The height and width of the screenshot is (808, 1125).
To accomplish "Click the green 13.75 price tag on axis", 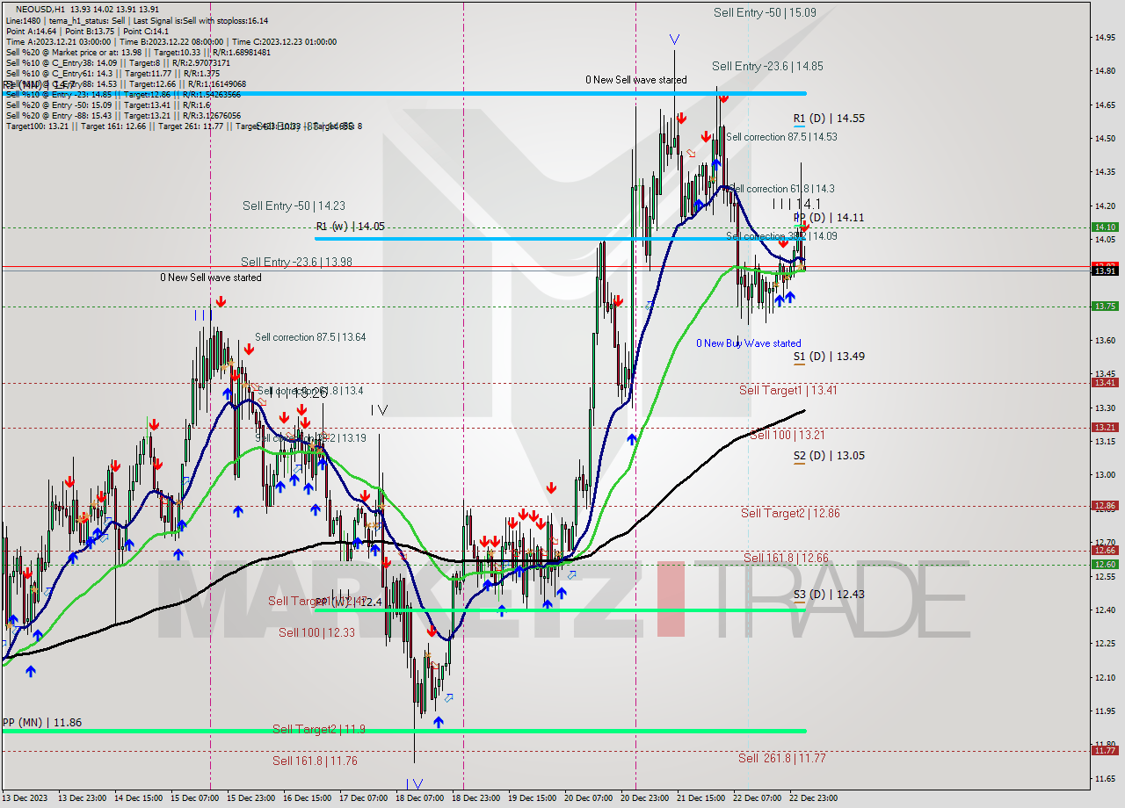I will click(1105, 306).
